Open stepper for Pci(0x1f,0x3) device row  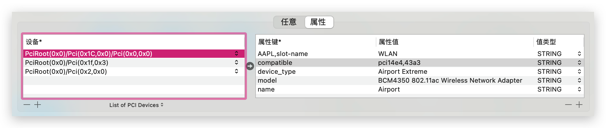click(x=236, y=62)
